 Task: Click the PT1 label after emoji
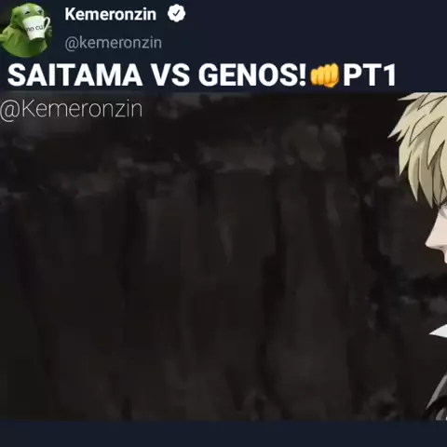pos(370,75)
